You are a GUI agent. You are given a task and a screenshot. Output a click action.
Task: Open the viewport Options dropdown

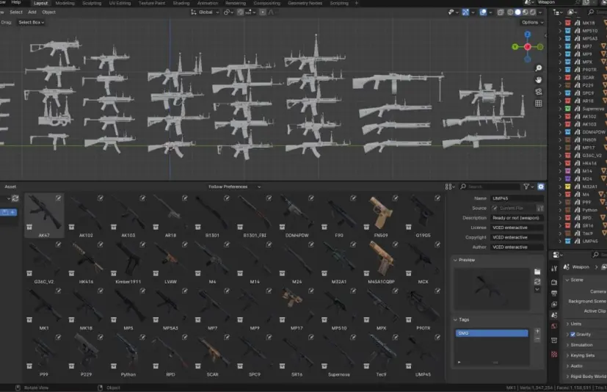(x=533, y=23)
